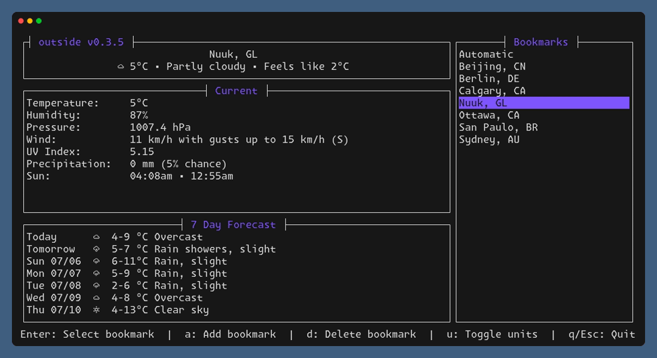Viewport: 657px width, 358px height.
Task: Click the highlighted Nuuk, GL bookmark
Action: pos(483,103)
